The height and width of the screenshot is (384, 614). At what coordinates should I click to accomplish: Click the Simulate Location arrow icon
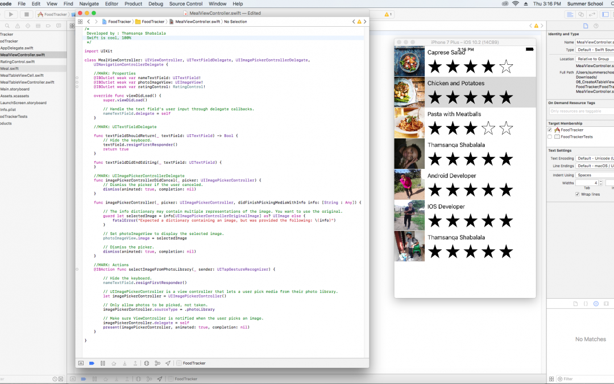tap(168, 363)
